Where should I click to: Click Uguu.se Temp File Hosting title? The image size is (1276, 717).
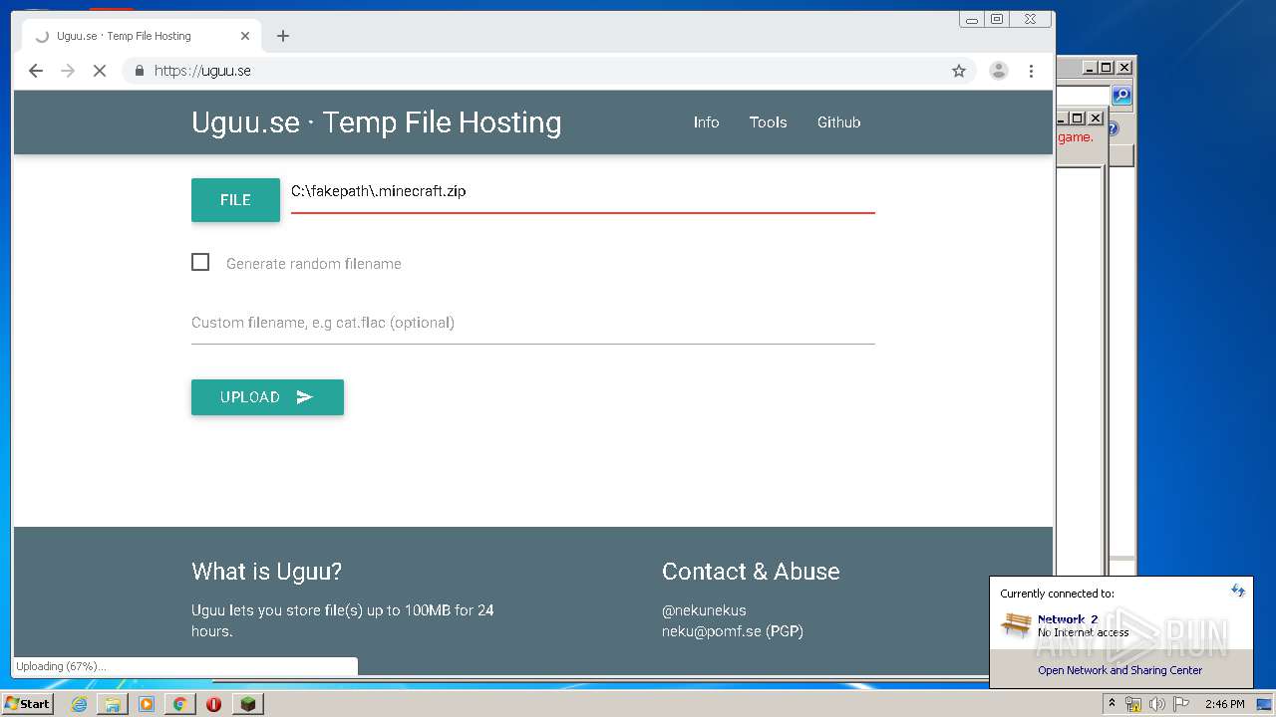[377, 122]
